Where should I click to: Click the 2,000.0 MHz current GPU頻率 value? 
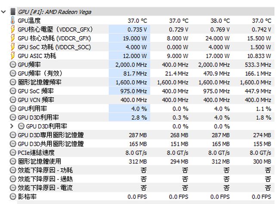[x=131, y=65]
